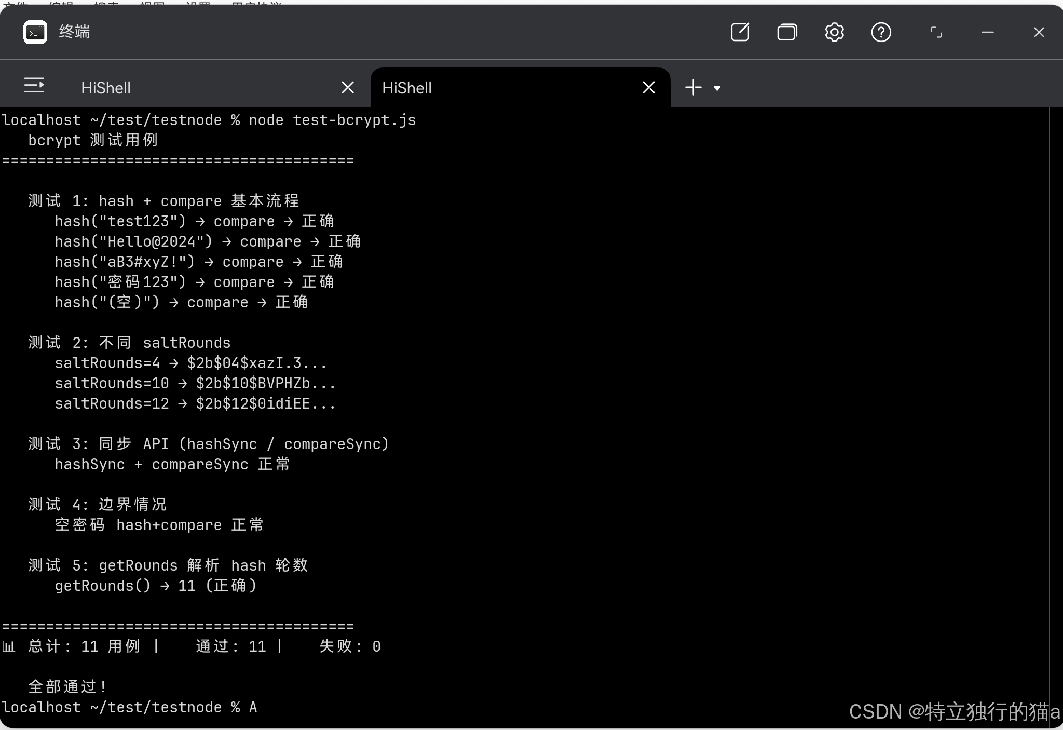Minimize the terminal window
The width and height of the screenshot is (1063, 730).
[x=988, y=32]
